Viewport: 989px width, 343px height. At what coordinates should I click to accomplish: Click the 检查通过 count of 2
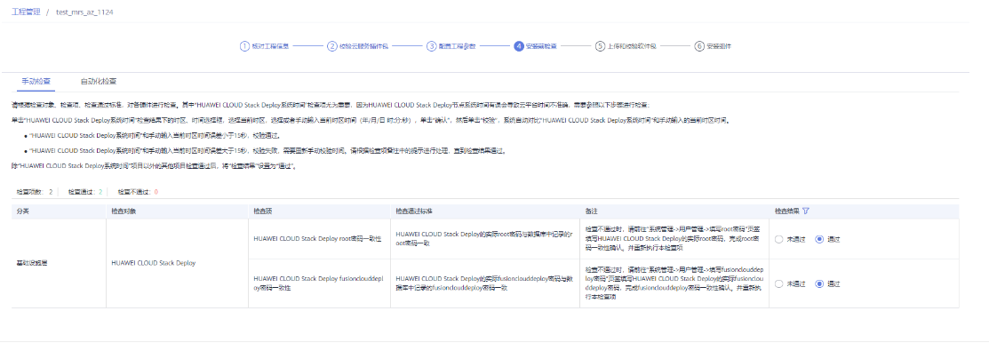click(x=100, y=191)
